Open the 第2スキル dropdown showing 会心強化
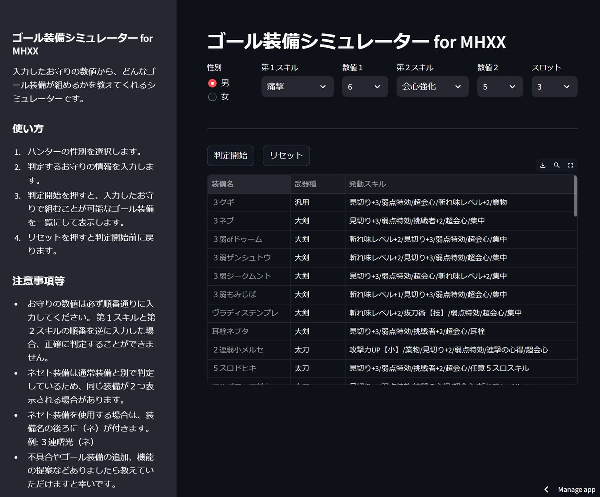 pyautogui.click(x=432, y=86)
